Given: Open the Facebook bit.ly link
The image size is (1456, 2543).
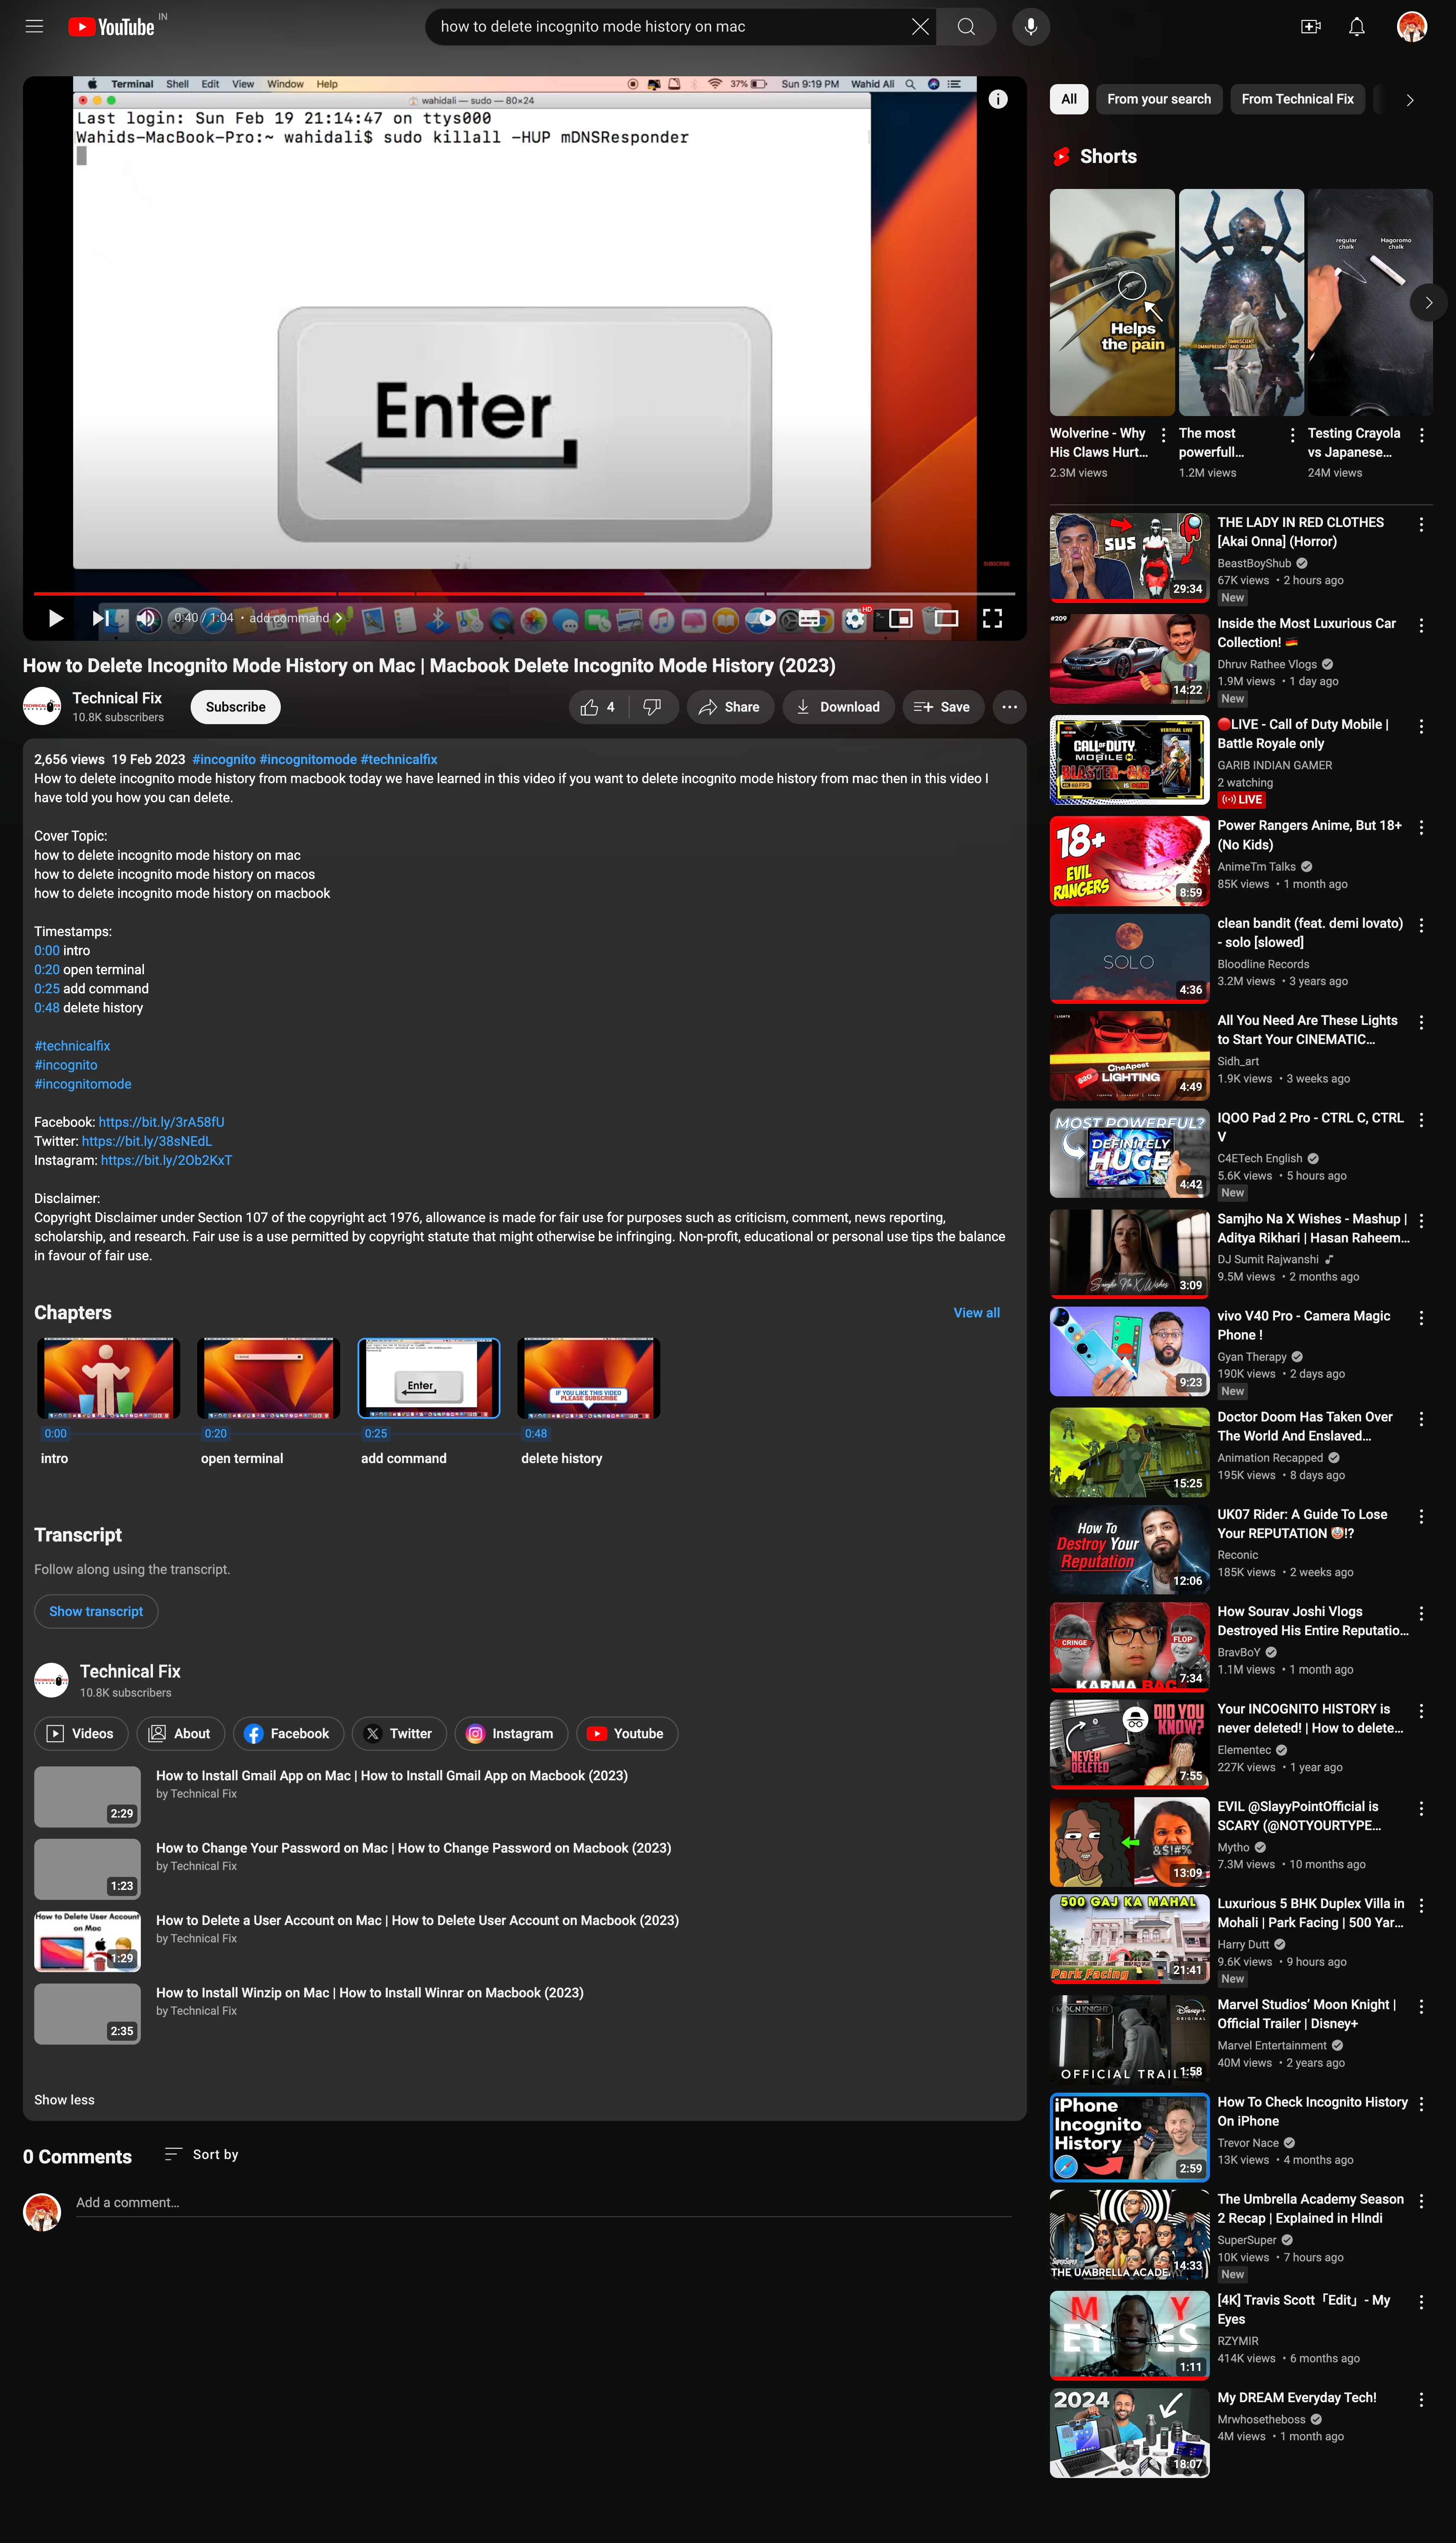Looking at the screenshot, I should (x=161, y=1122).
